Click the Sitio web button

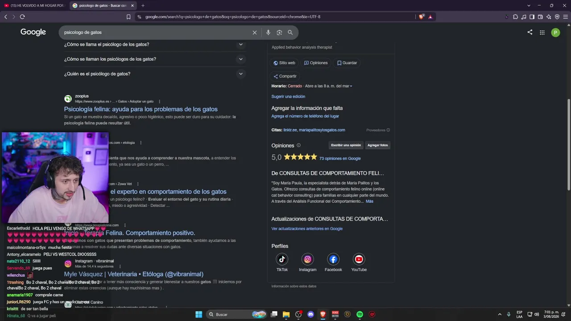[284, 63]
